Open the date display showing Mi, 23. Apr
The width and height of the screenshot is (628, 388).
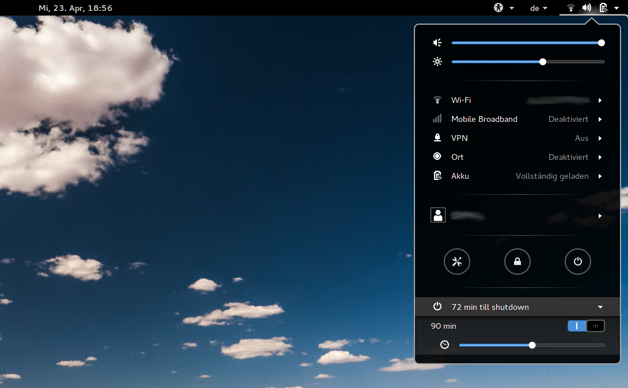[75, 7]
